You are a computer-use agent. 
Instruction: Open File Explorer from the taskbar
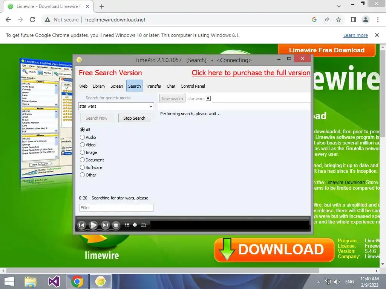click(31, 281)
